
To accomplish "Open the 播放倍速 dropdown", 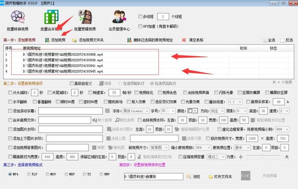I will (235, 102).
